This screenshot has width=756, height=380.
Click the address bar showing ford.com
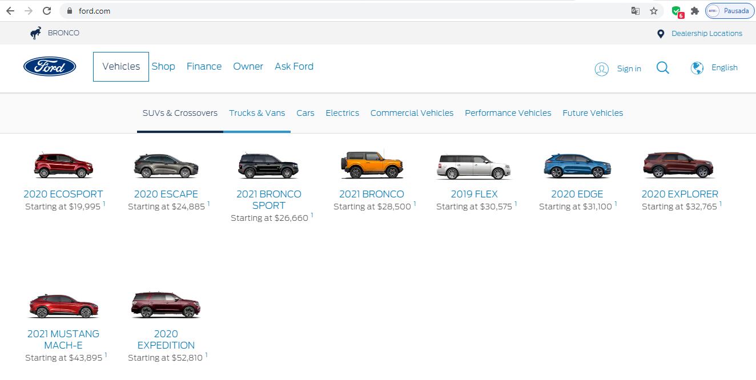[x=343, y=11]
